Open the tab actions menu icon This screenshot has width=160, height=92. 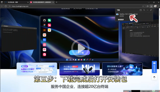click(x=2, y=2)
